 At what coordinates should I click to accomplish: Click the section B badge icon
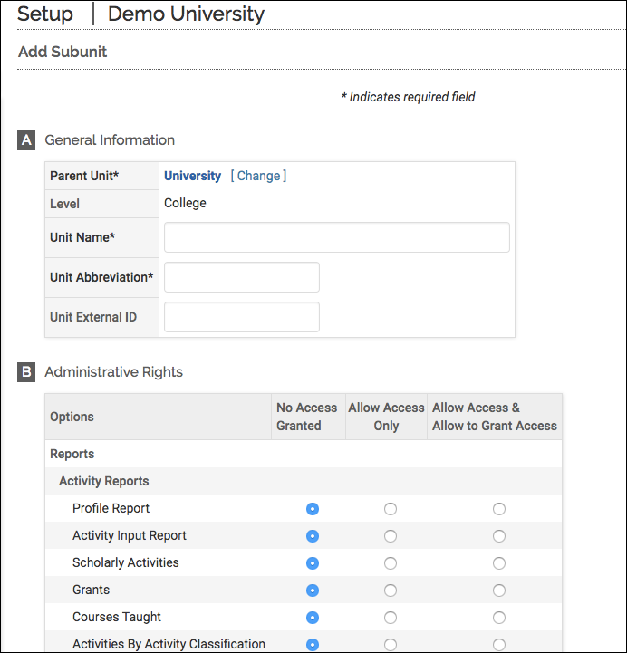coord(27,371)
